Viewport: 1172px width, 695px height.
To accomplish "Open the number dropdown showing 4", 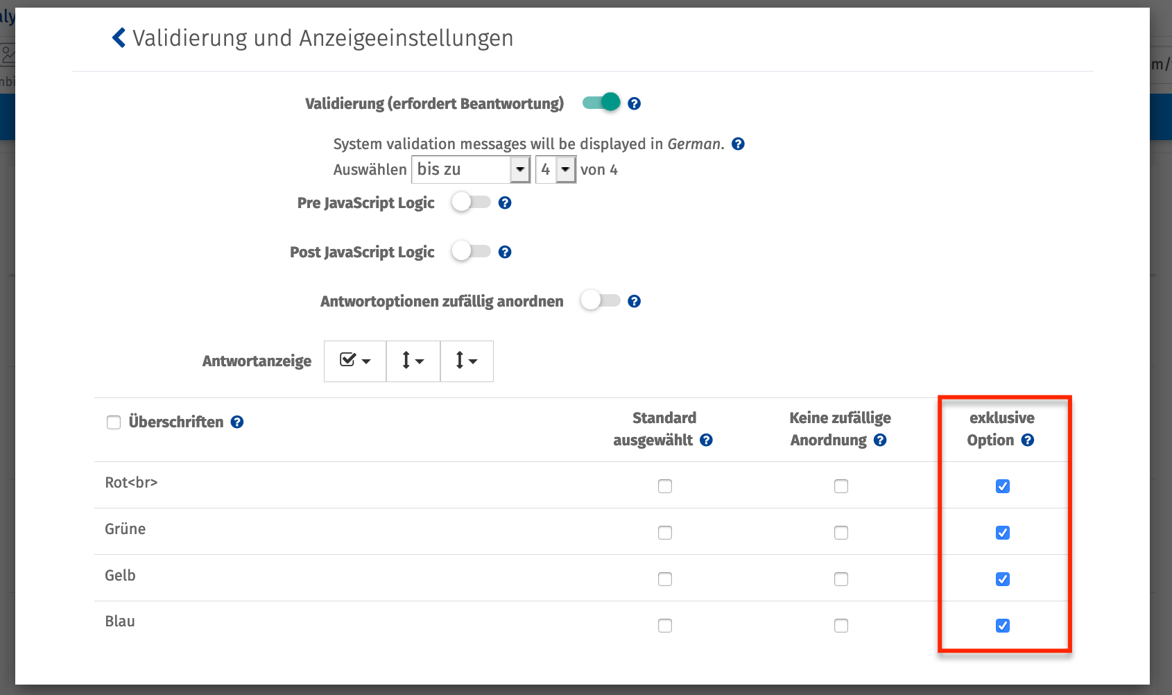I will [x=555, y=169].
